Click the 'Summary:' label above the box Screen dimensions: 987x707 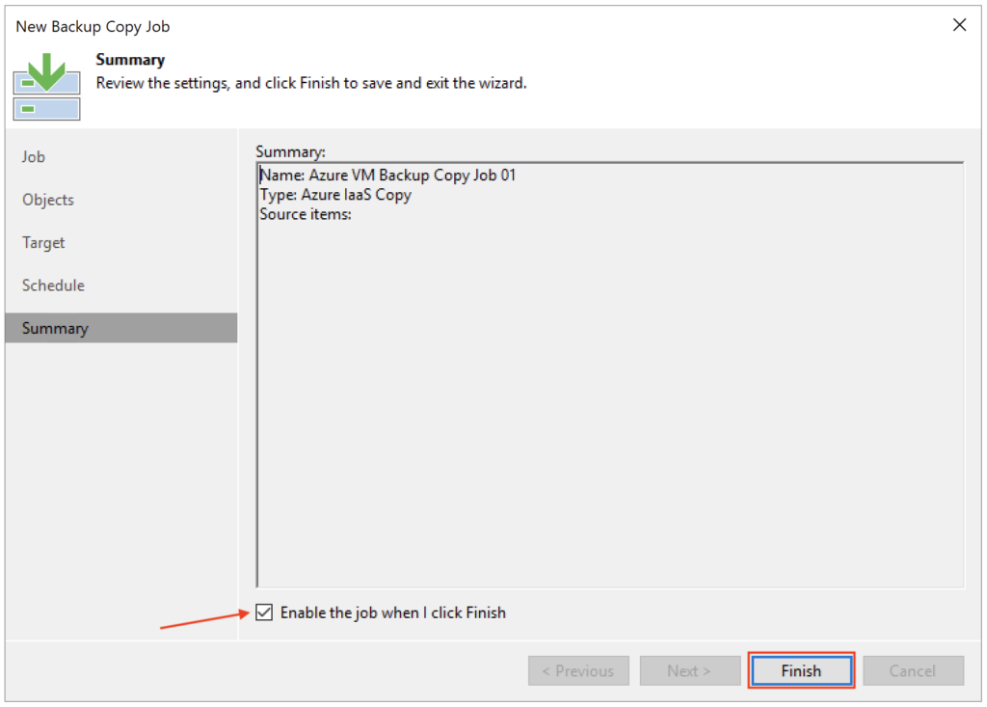[x=290, y=151]
